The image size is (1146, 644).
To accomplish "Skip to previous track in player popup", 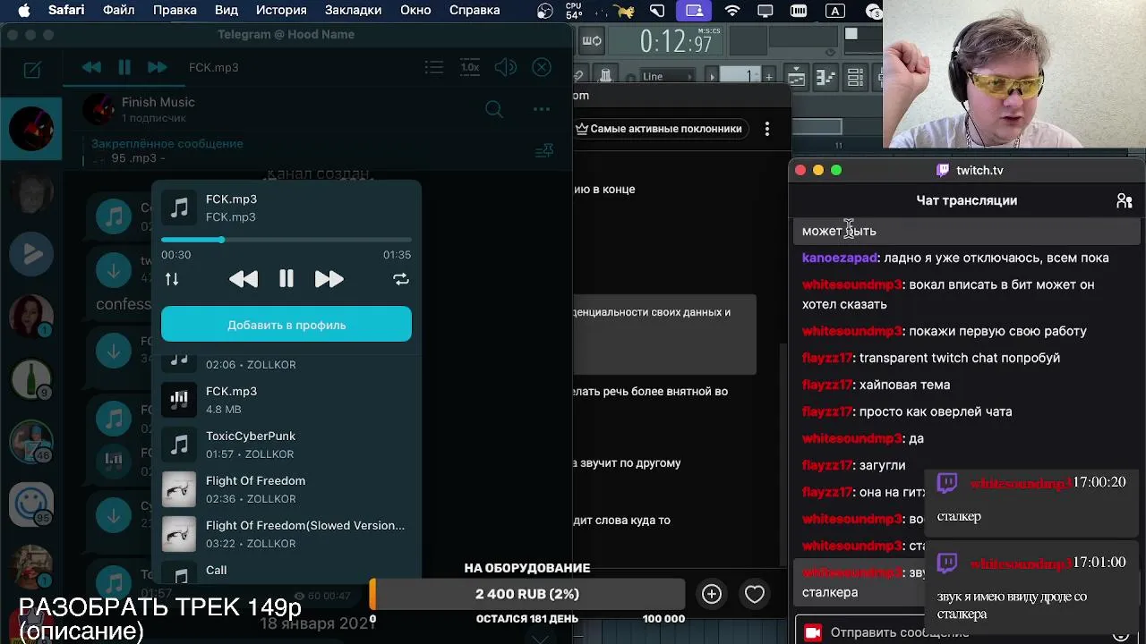I will click(x=244, y=279).
